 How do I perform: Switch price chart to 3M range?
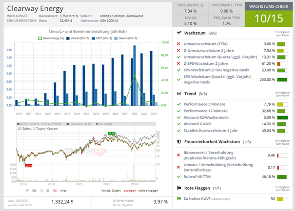point(34,191)
